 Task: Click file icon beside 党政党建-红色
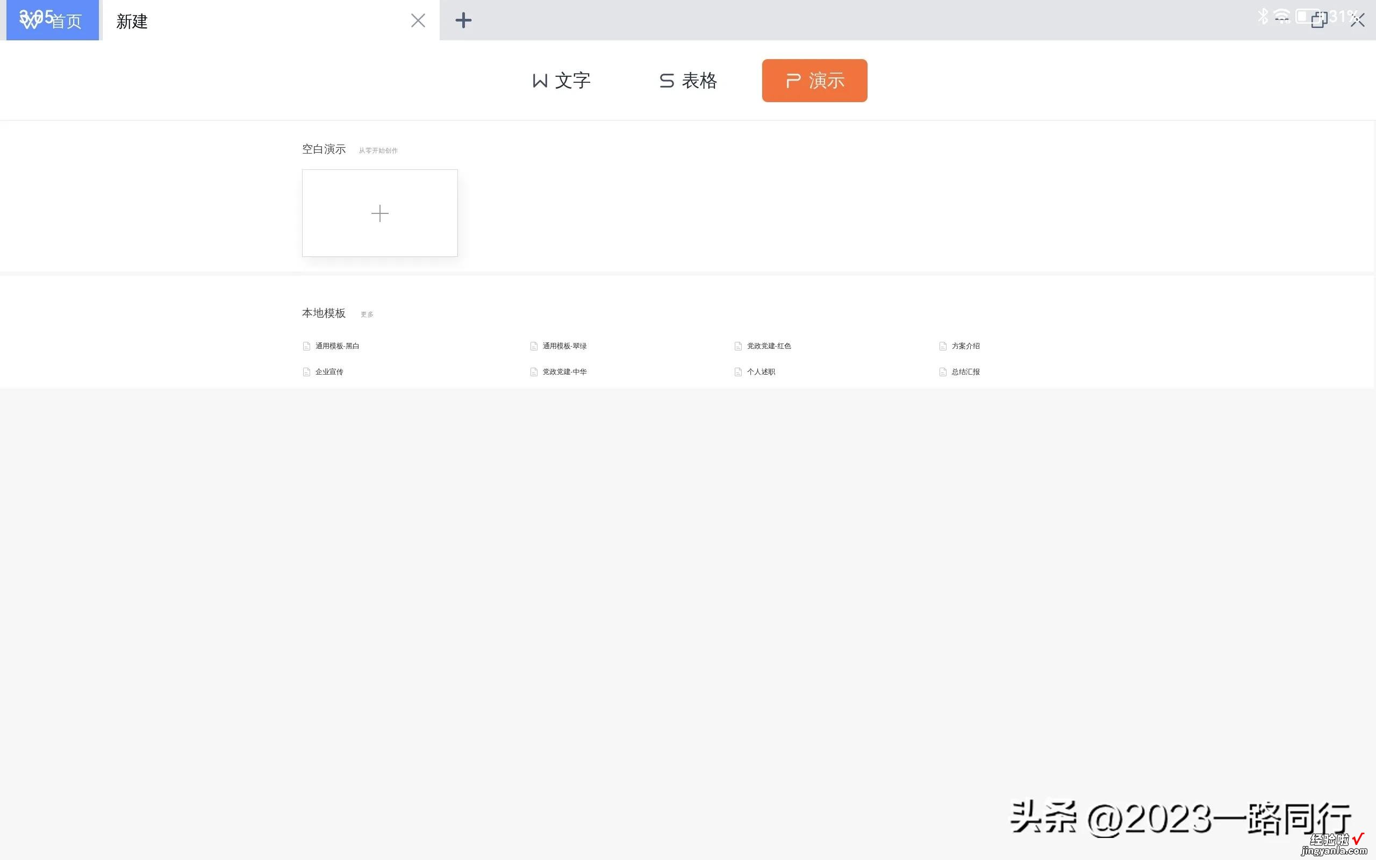pos(738,346)
